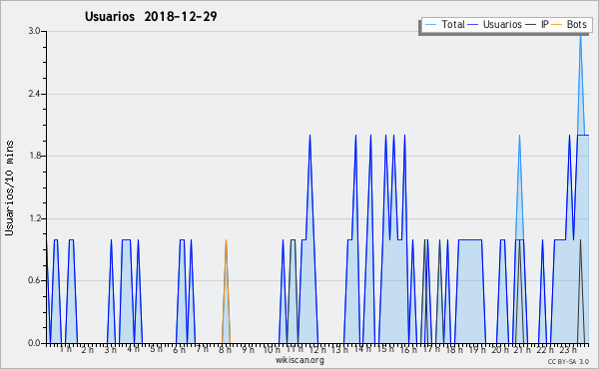Viewport: 599px width, 369px height.
Task: Click the '21 h' x-axis label
Action: [x=522, y=349]
